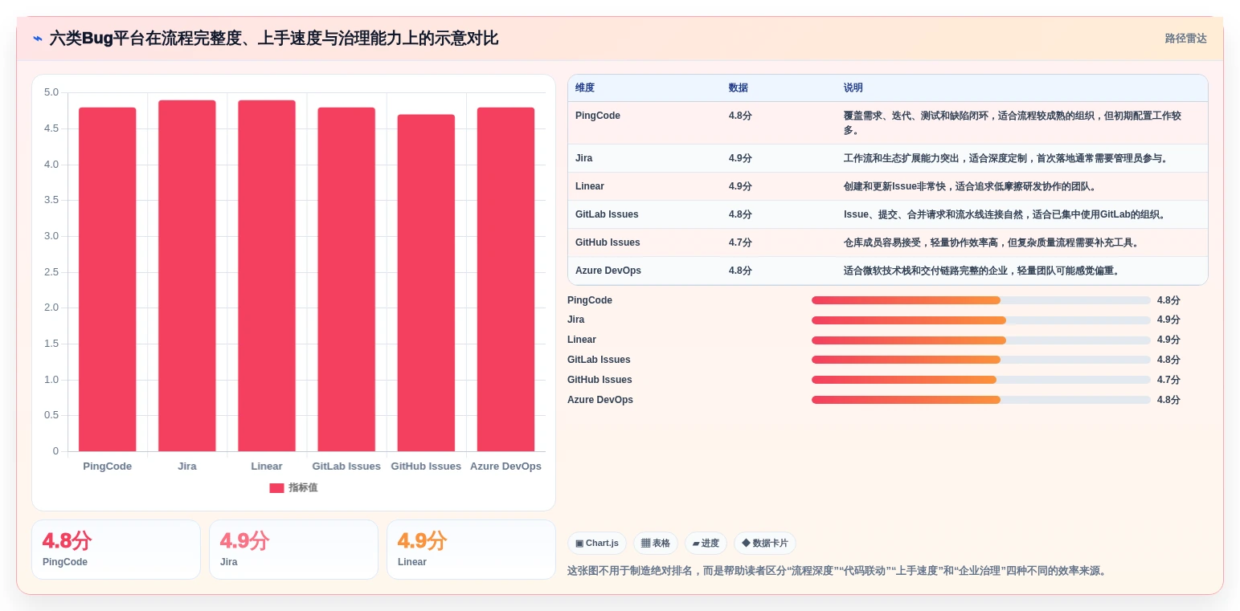1240x611 pixels.
Task: Click the 4.7分 table cell
Action: (740, 242)
